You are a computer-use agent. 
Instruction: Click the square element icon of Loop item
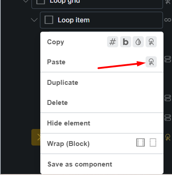pyautogui.click(x=49, y=20)
